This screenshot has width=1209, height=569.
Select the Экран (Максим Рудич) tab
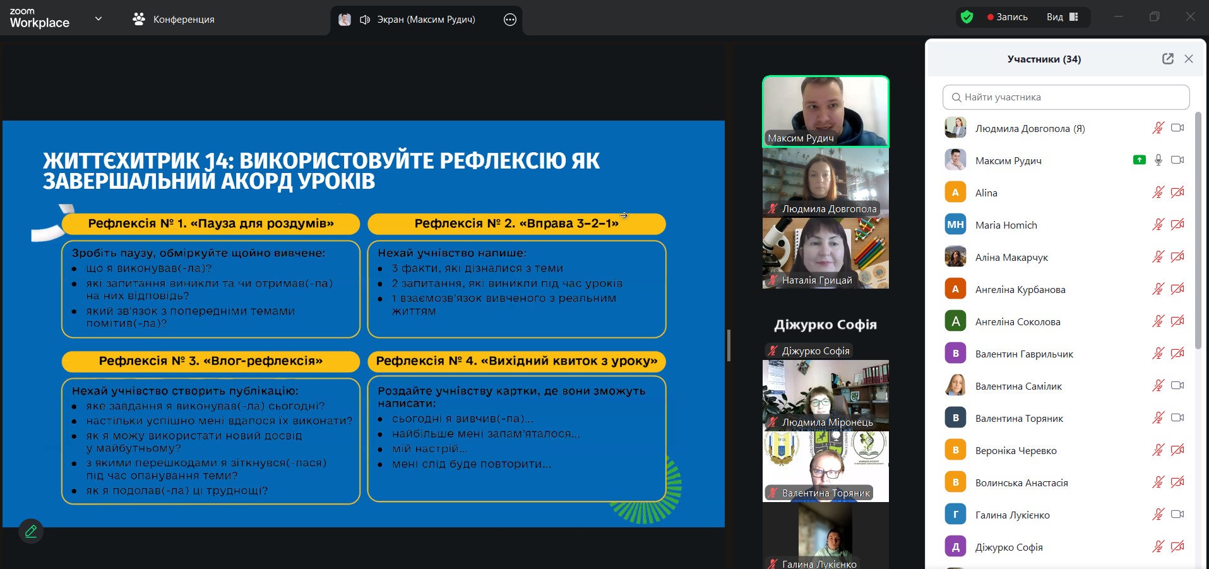[x=426, y=20]
